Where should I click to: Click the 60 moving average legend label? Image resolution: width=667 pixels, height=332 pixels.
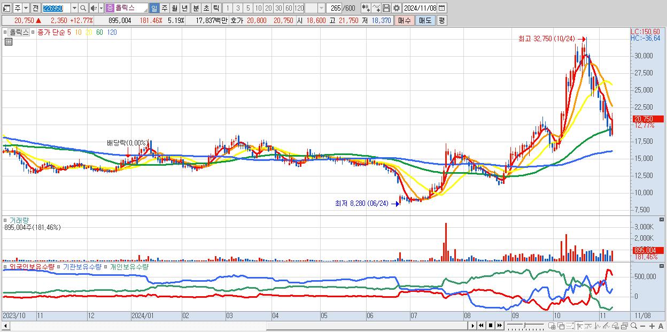[x=99, y=32]
